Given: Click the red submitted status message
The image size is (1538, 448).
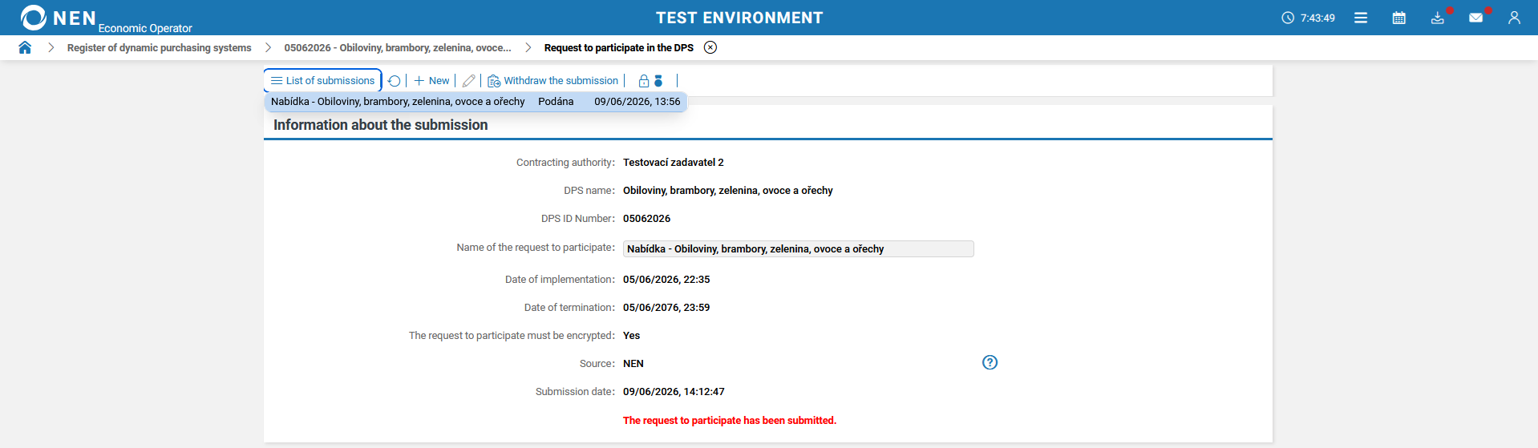Looking at the screenshot, I should (730, 421).
